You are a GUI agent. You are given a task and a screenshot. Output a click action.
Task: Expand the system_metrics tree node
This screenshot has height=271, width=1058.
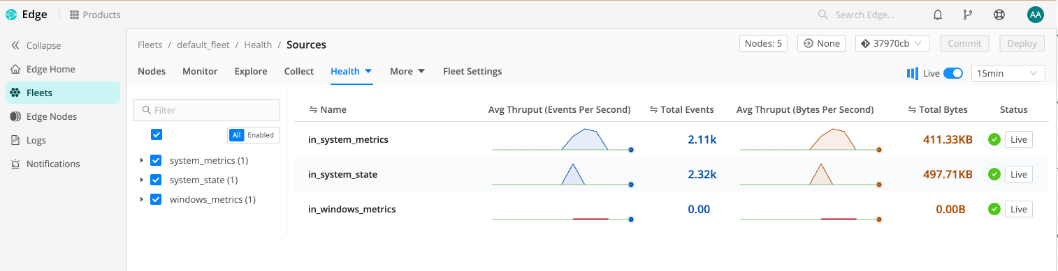pyautogui.click(x=142, y=160)
